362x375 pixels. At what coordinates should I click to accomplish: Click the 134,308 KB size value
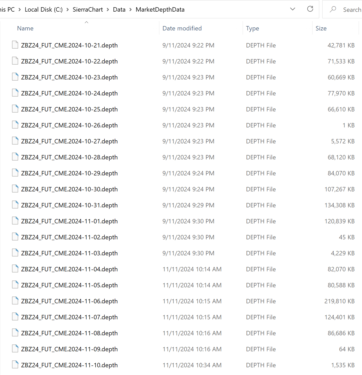coord(340,205)
